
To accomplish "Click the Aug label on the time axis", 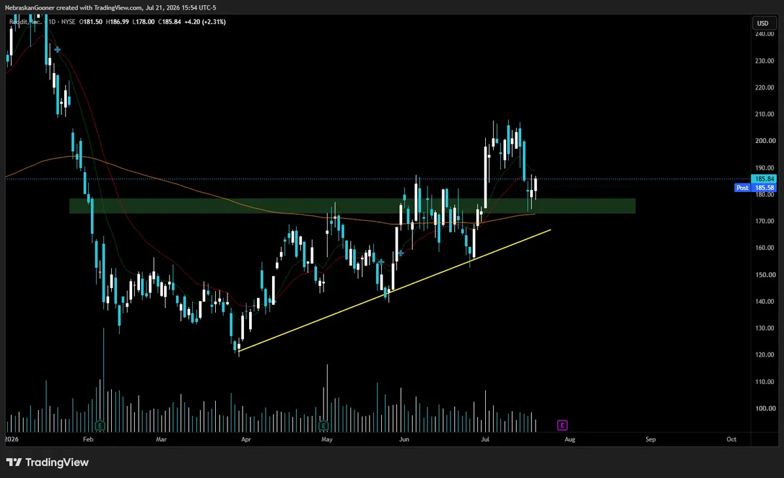I will 570,439.
